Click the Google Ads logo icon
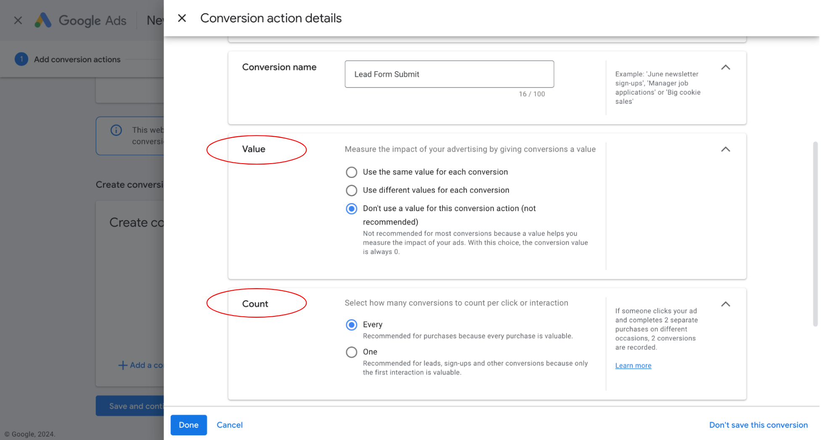This screenshot has width=821, height=440. coord(43,20)
